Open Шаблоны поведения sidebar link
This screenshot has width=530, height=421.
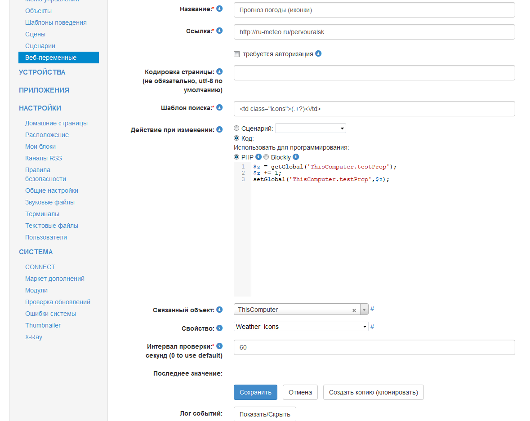pyautogui.click(x=56, y=22)
